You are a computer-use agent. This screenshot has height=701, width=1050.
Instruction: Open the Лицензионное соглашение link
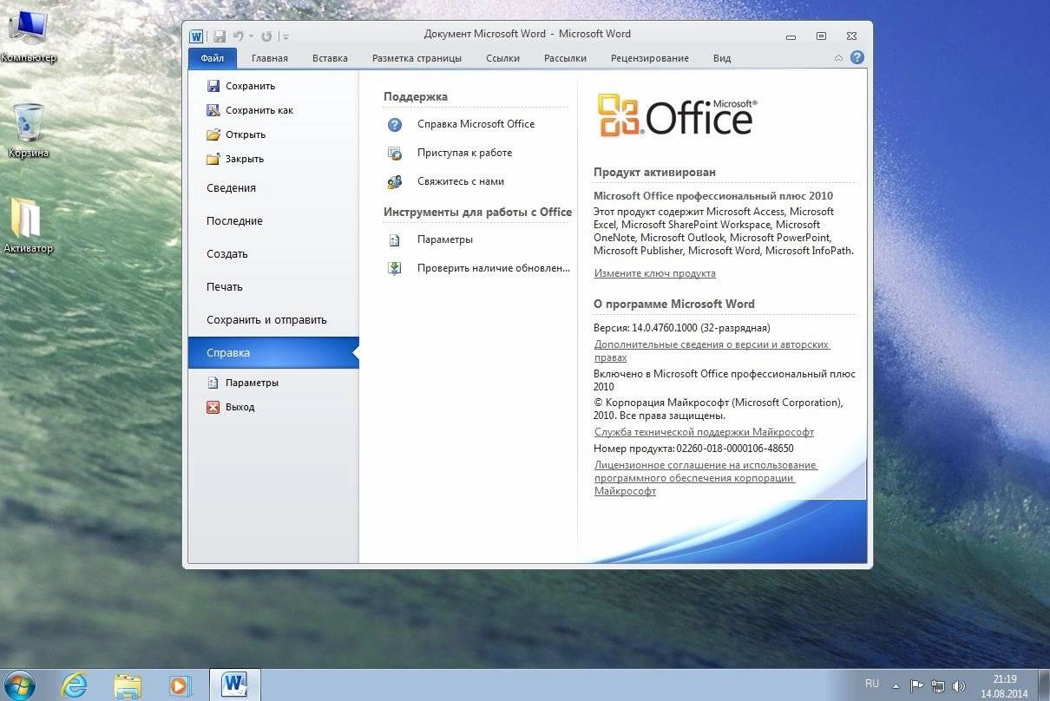[x=705, y=478]
